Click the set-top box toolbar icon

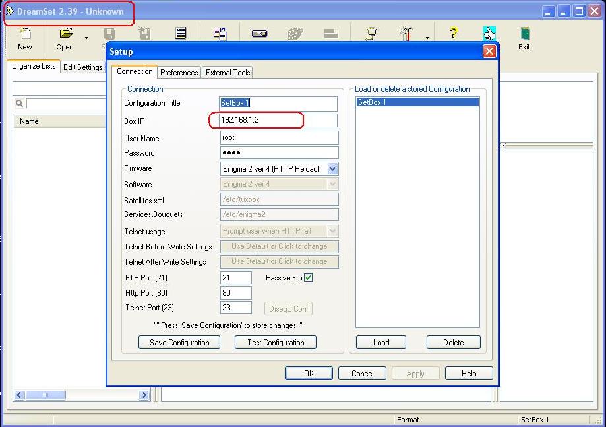click(259, 34)
